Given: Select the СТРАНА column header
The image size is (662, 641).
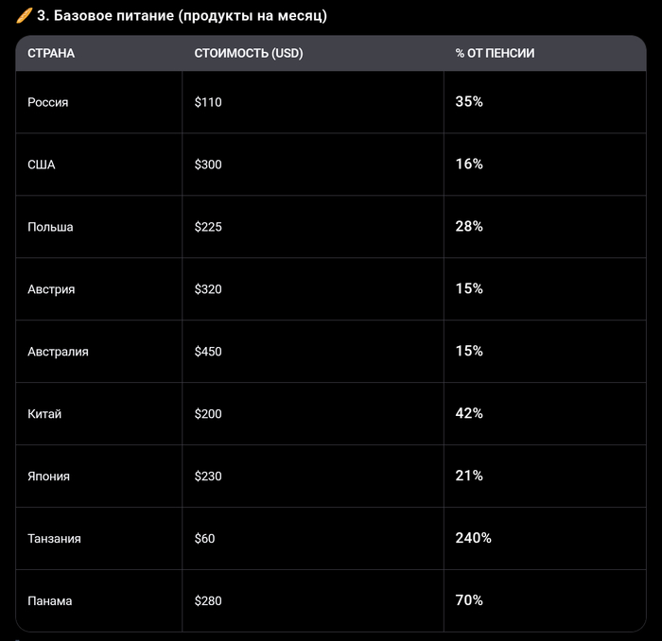Looking at the screenshot, I should [x=51, y=54].
